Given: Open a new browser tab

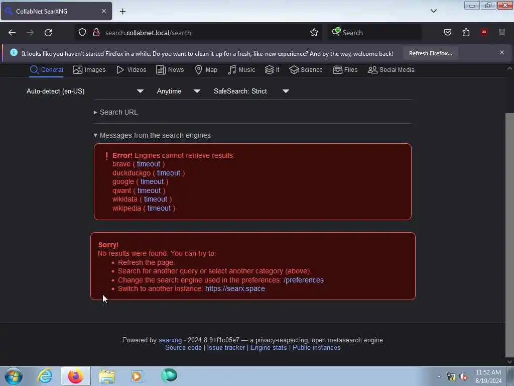Looking at the screenshot, I should (122, 11).
